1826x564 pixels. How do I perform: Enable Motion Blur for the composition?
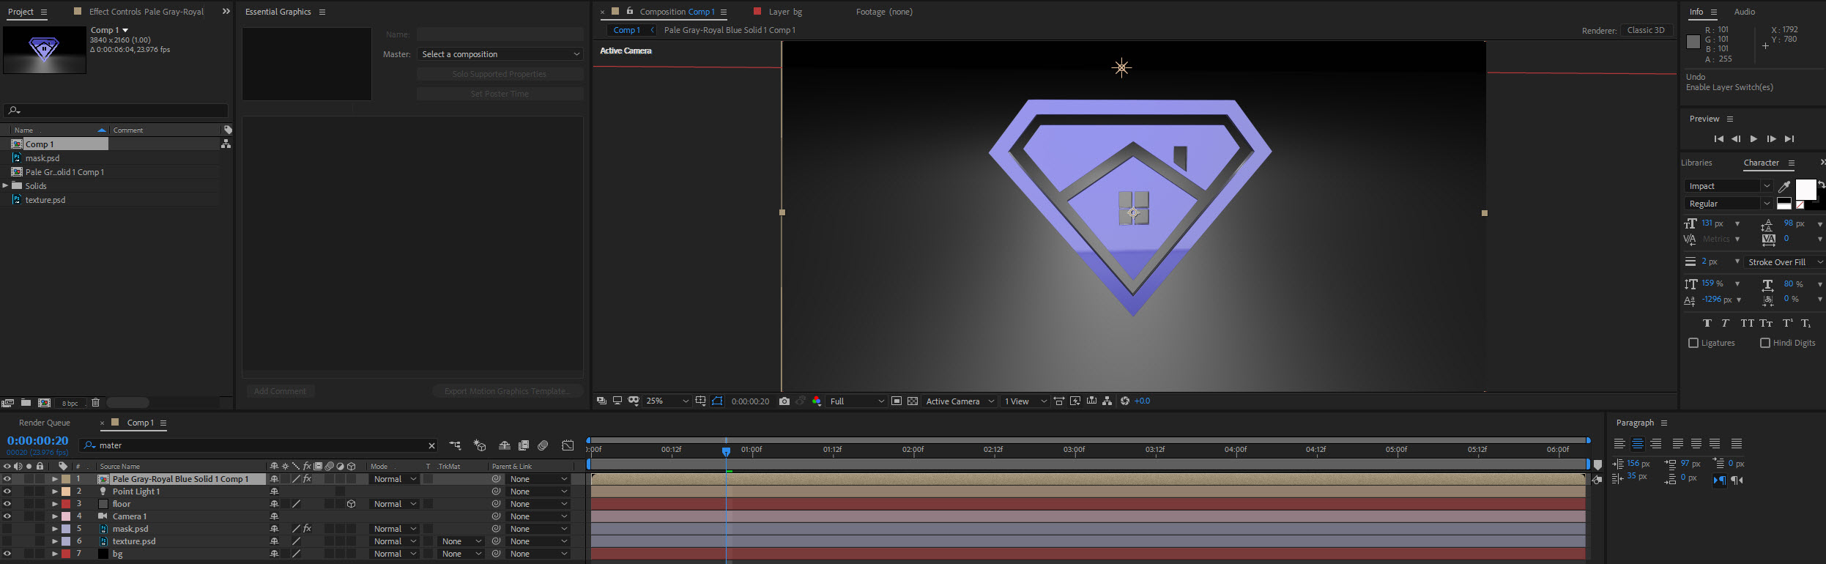pos(543,445)
